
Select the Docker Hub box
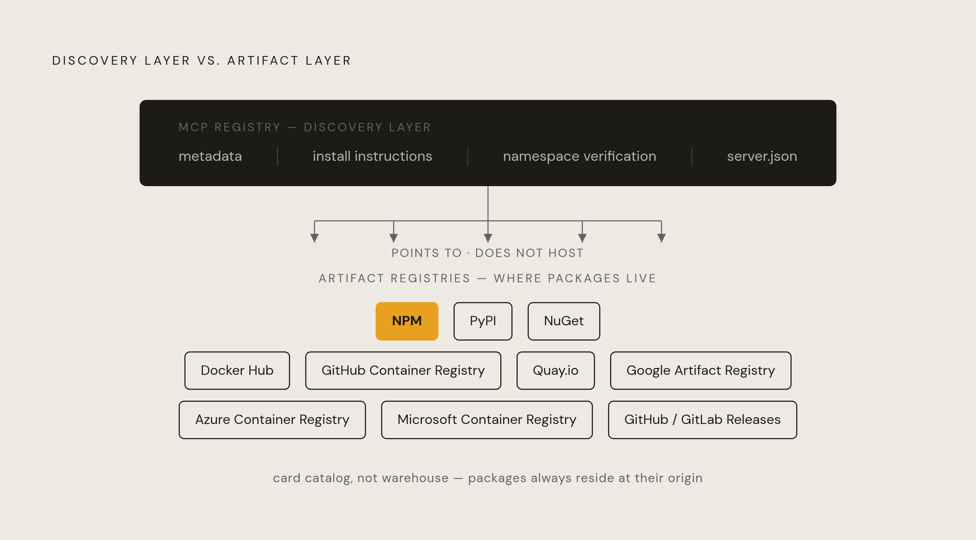click(237, 370)
